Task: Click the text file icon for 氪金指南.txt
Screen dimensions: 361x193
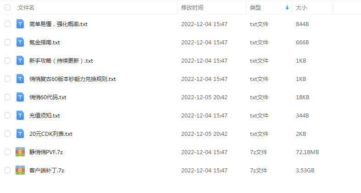Action: [20, 42]
